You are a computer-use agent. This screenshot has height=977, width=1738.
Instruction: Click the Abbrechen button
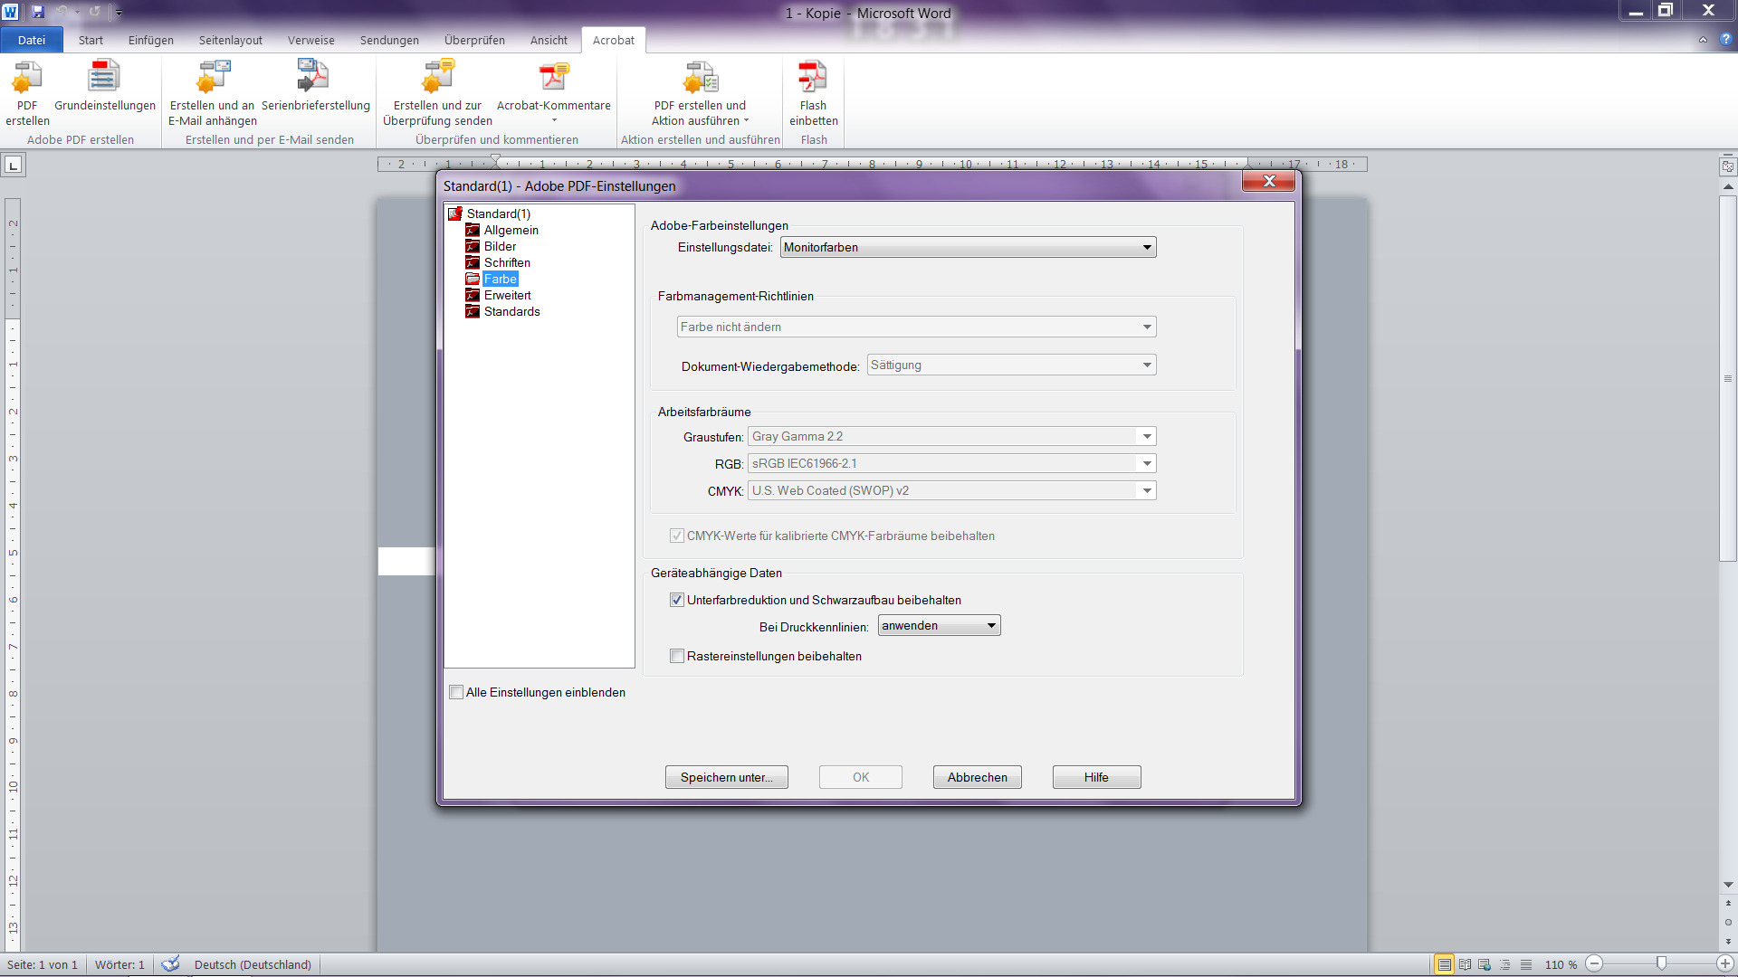pyautogui.click(x=977, y=778)
